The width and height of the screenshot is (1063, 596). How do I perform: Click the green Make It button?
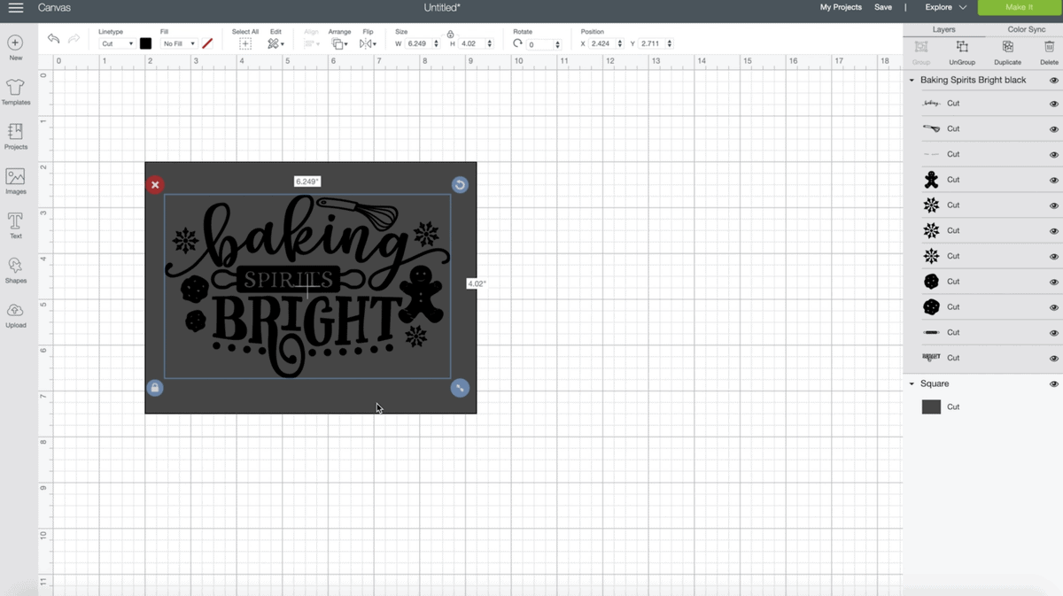1019,7
